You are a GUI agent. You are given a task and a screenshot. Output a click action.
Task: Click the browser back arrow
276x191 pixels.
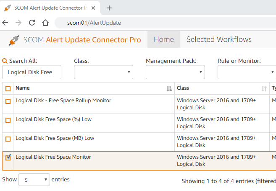pos(5,23)
